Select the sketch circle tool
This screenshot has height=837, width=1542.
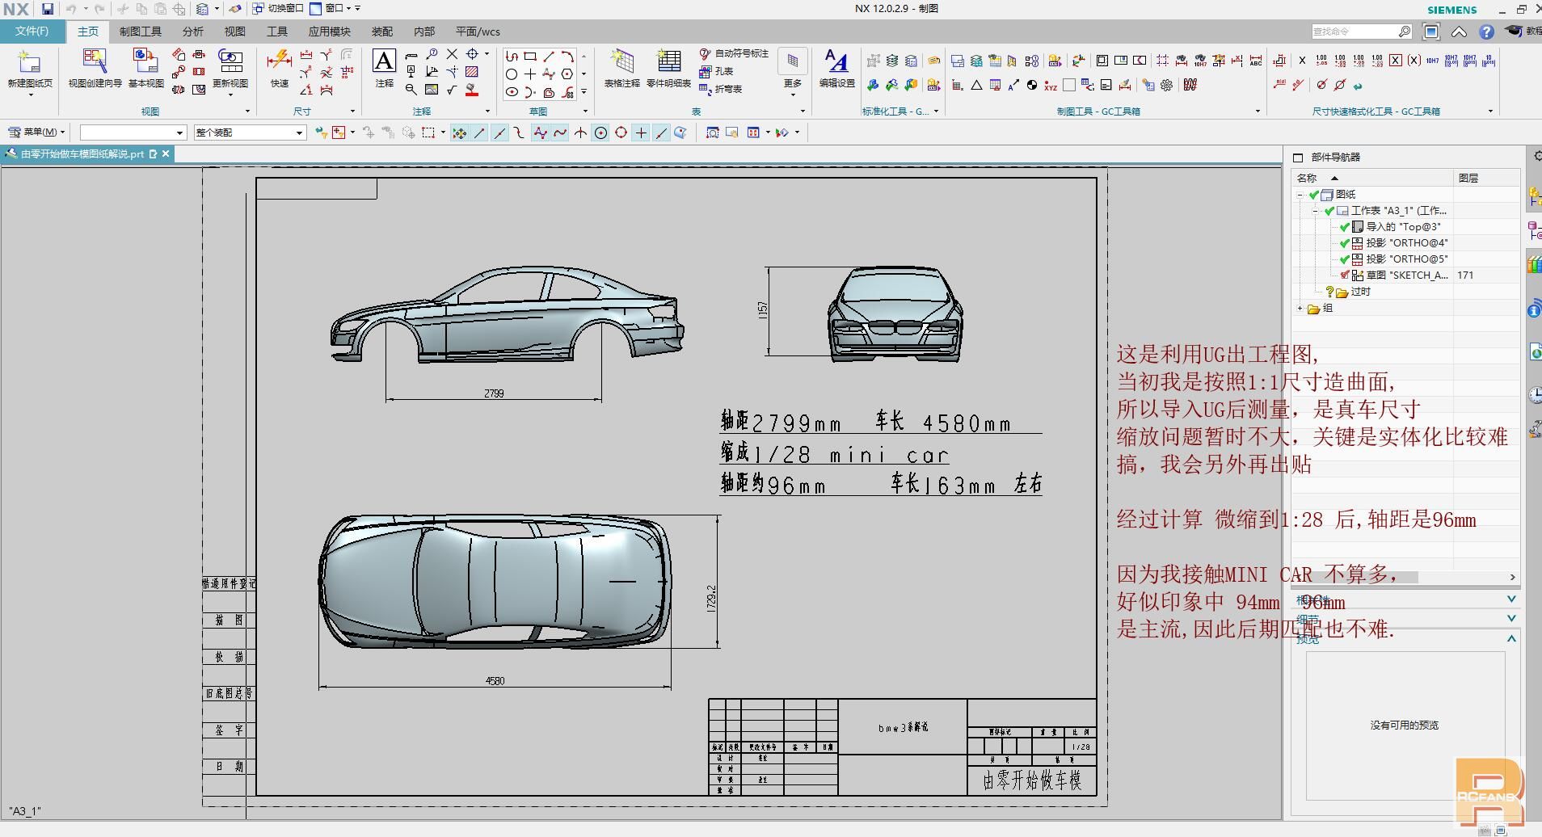click(512, 74)
